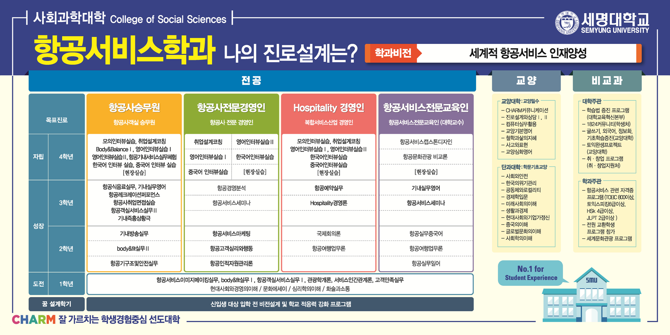The image size is (670, 335).
Task: Open the 항공사전문경영인 green column header
Action: (x=231, y=114)
